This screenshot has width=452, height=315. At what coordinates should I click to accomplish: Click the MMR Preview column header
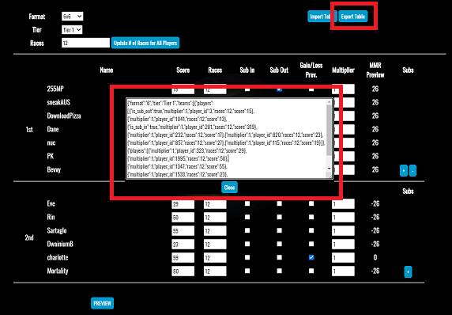(375, 70)
